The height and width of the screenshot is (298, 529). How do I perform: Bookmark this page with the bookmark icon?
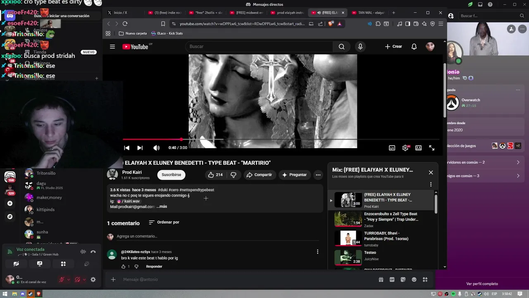coord(163,24)
